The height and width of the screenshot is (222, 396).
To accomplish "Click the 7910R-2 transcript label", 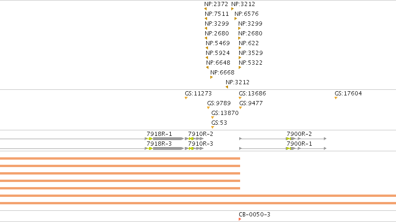I will [201, 134].
